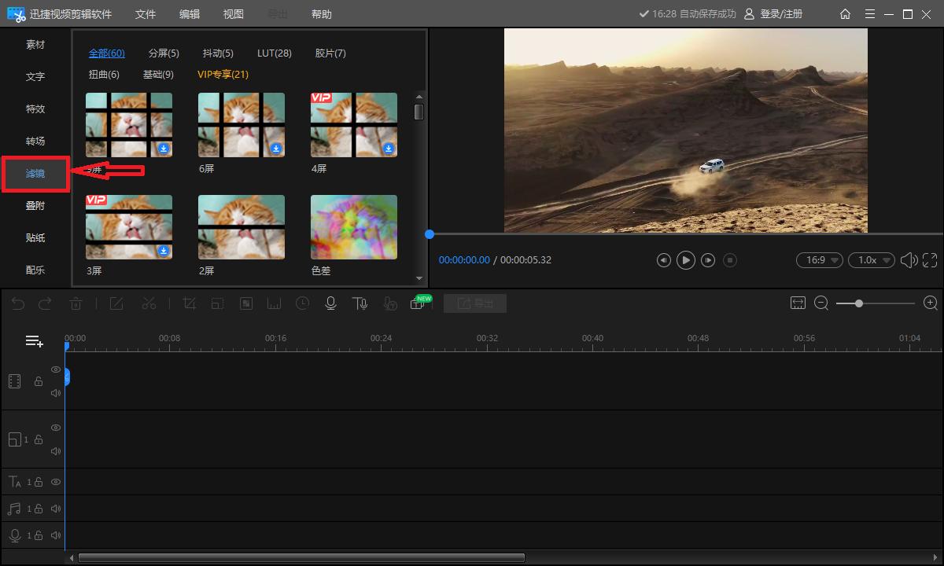
Task: Expand the track management list icon
Action: 33,340
